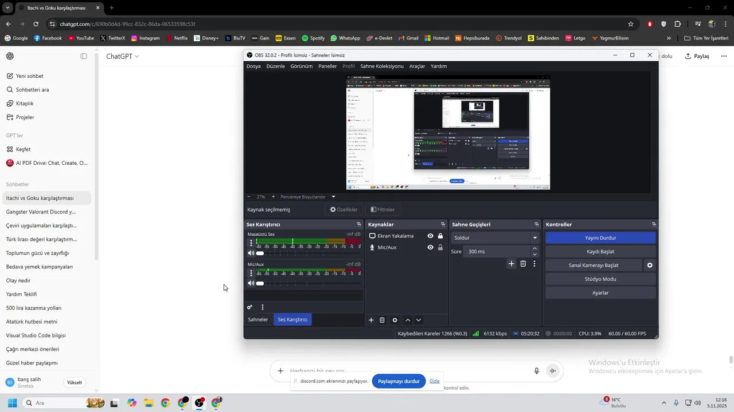Open Soldur transition dropdown
The image size is (734, 412).
(495, 237)
